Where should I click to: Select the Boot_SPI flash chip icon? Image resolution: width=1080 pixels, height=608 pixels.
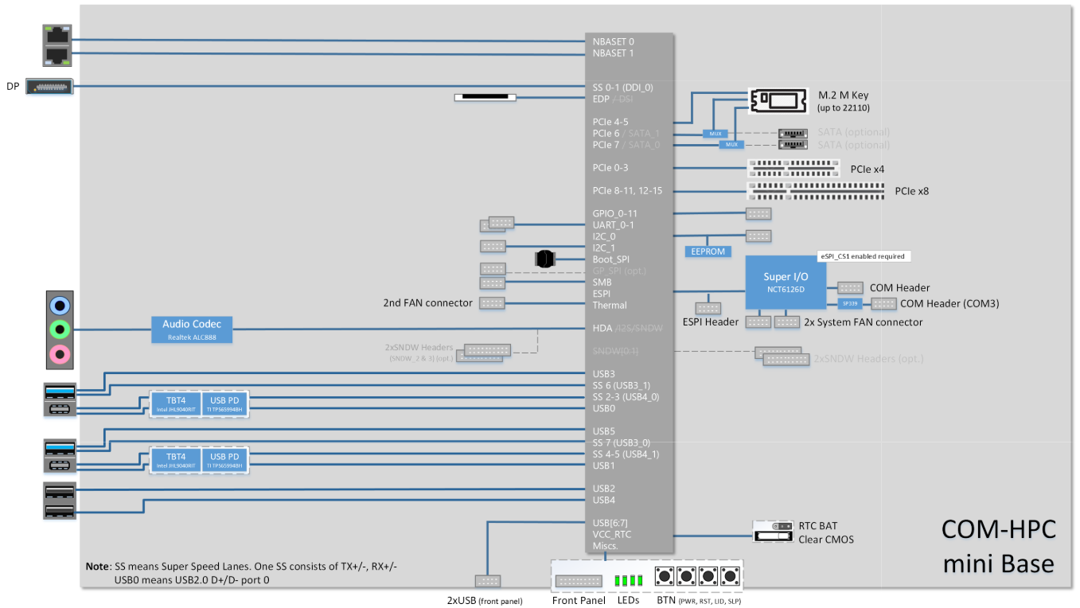click(x=544, y=259)
